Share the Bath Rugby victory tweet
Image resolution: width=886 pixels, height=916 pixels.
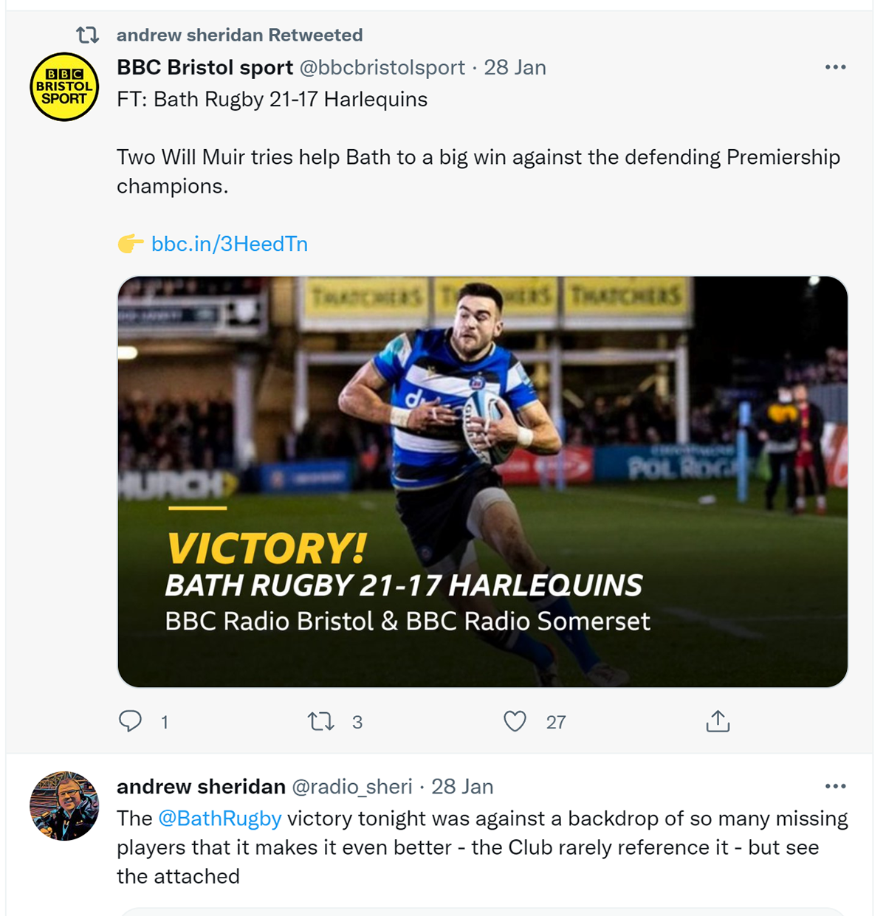(x=718, y=721)
